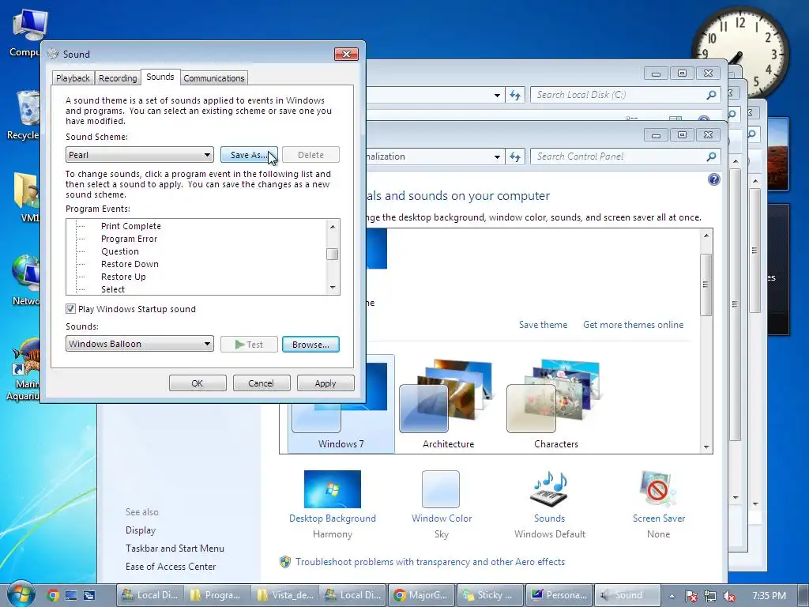Click the Save As... button for sound scheme

pyautogui.click(x=249, y=155)
